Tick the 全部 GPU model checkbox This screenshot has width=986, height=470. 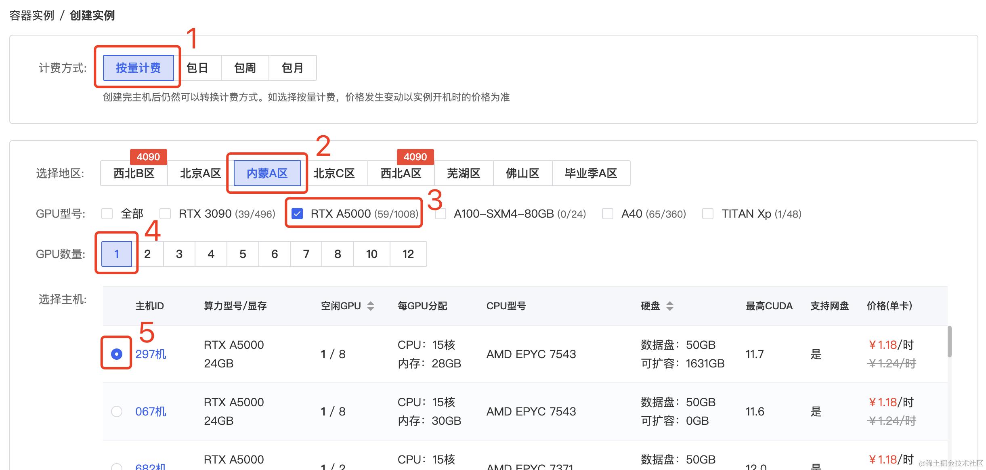click(107, 214)
